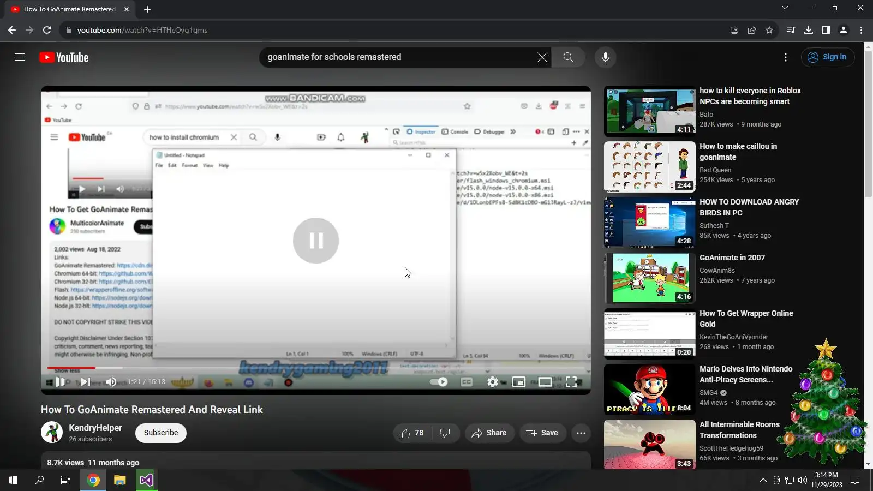Open 'Mario Delves Into Nintendo Anti-Piracy Screens' title
873x491 pixels.
[746, 374]
